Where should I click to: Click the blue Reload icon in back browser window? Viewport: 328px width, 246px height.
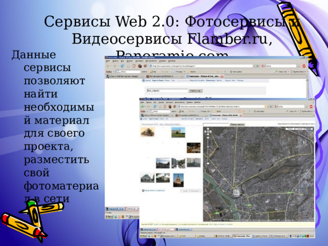(x=123, y=66)
